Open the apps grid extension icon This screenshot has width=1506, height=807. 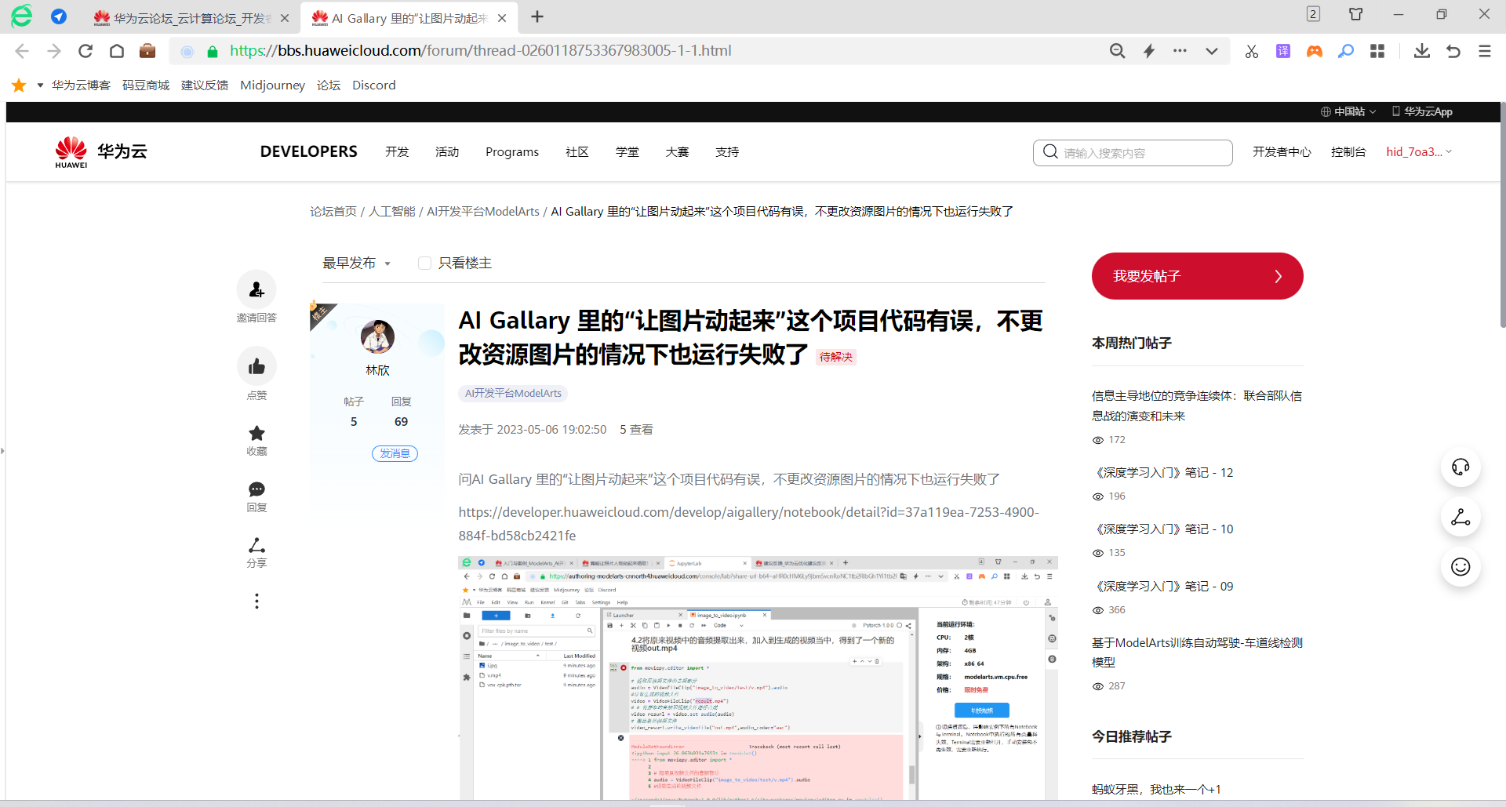(1377, 51)
